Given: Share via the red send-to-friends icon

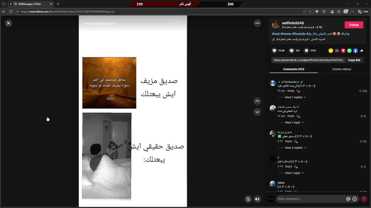Looking at the screenshot, I should tap(343, 51).
